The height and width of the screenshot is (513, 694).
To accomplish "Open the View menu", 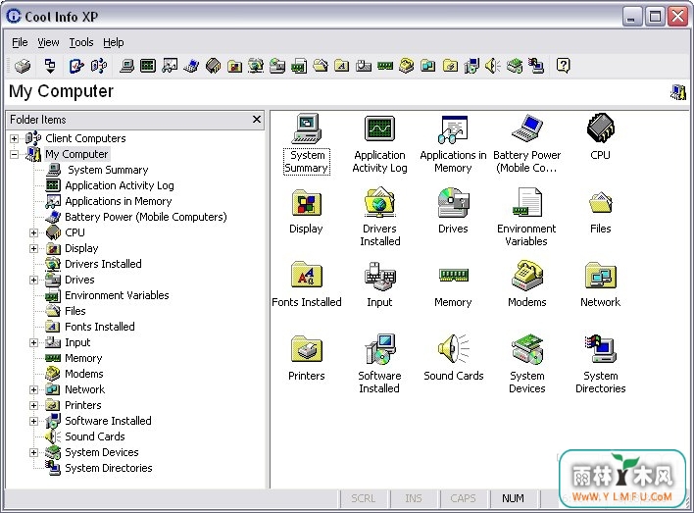I will point(48,42).
